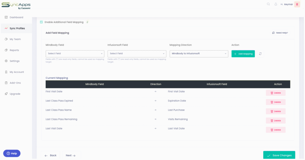Screen dimensions: 305x160
Task: Toggle Enable Additional Field Mapping checkbox
Action: point(41,22)
